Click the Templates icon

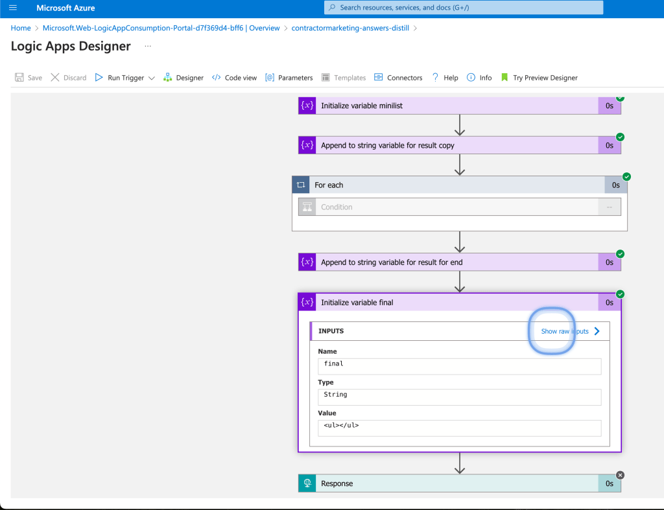pyautogui.click(x=326, y=78)
